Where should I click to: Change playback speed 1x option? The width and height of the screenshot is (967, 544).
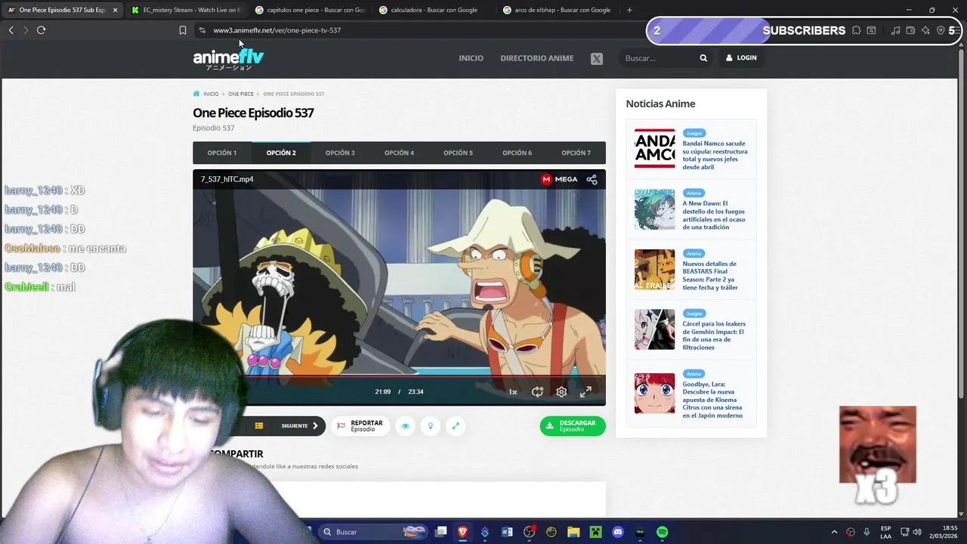pos(513,391)
